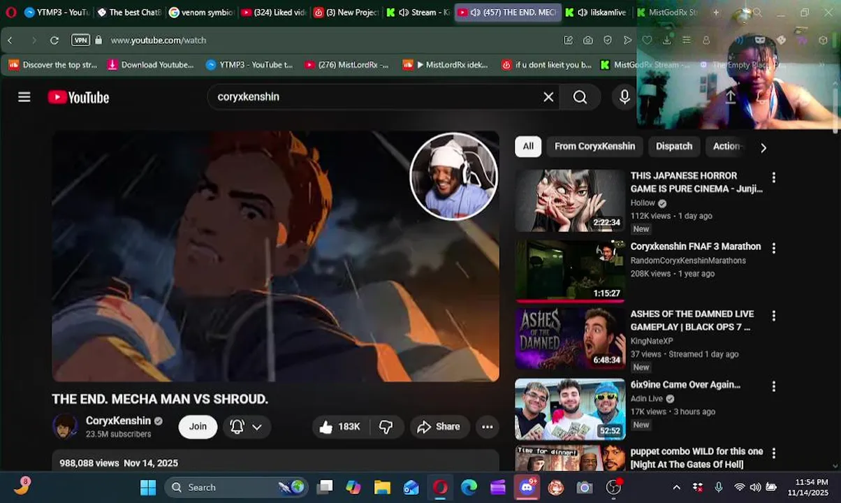
Task: Take snapshot with camera toolbar icon
Action: click(588, 41)
